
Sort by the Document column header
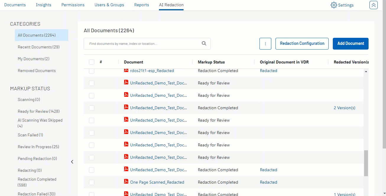(x=133, y=62)
